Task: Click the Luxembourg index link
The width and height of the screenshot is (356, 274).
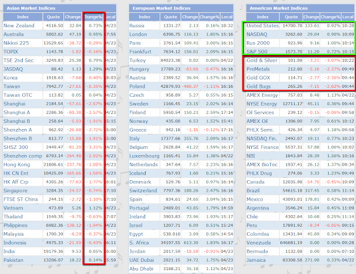Action: (144, 156)
